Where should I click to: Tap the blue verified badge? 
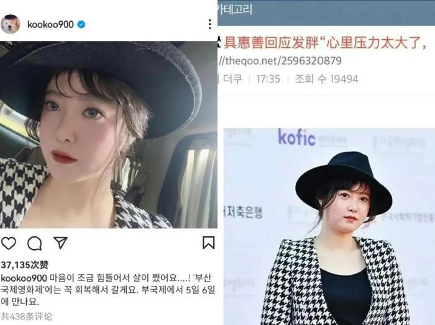tap(81, 24)
